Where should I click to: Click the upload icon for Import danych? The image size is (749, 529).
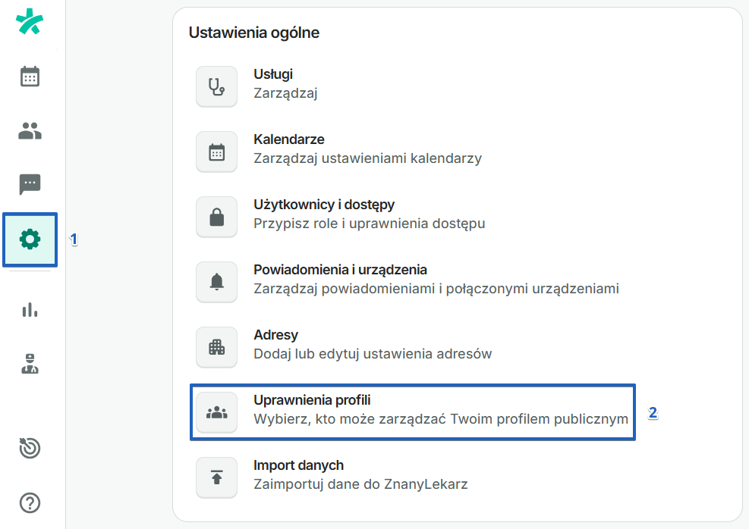tap(216, 477)
